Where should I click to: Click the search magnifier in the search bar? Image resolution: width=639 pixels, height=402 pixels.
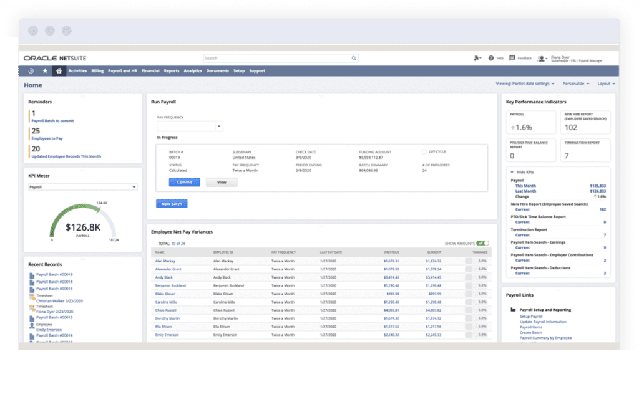point(354,57)
